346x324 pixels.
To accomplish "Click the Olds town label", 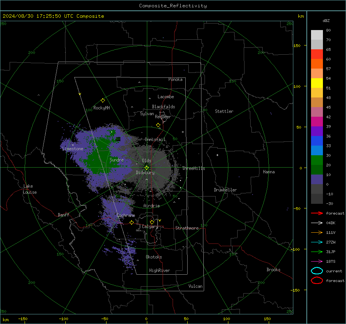I will point(146,161).
